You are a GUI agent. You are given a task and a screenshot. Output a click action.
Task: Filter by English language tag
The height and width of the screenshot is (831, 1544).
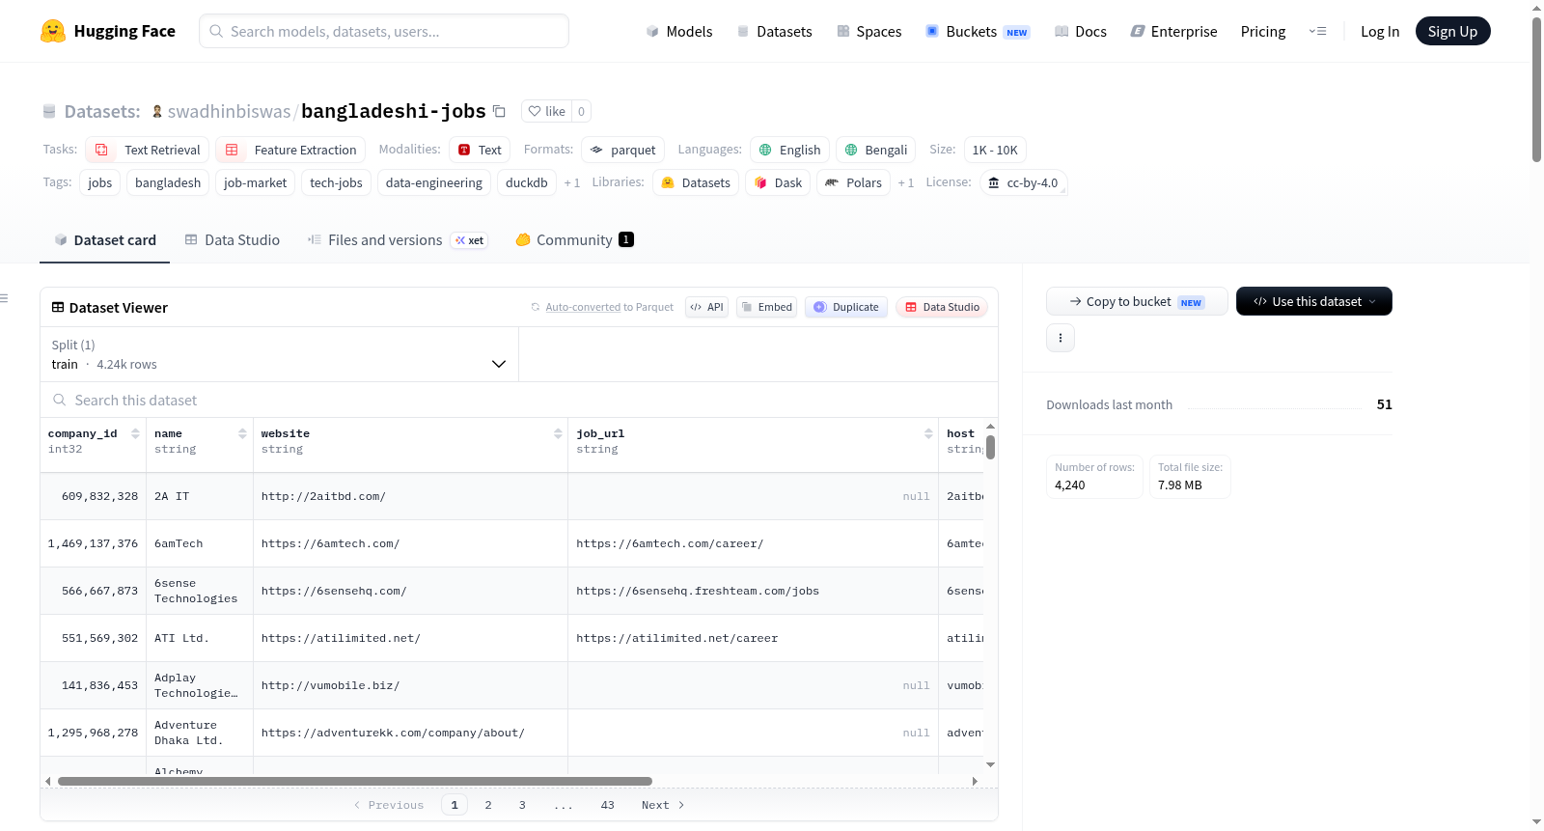[x=789, y=150]
